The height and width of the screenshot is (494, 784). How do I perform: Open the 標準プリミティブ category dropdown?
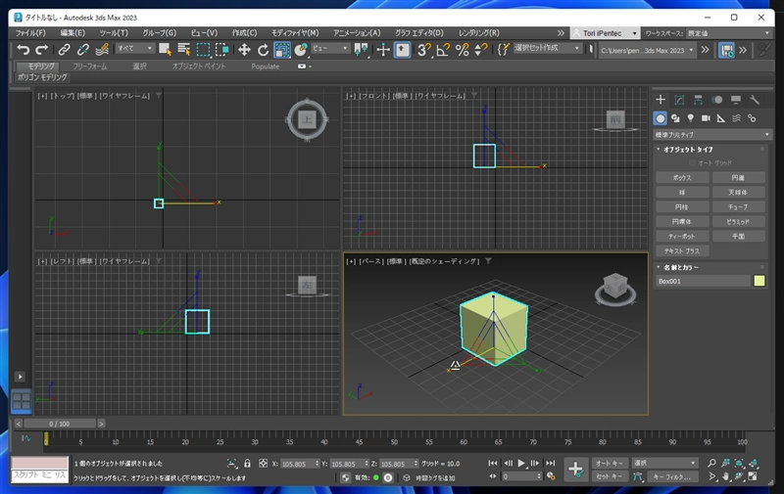pos(712,134)
